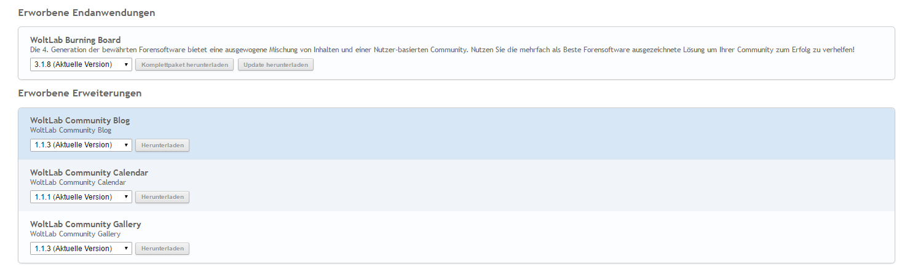Click the Erworbene Erweiterungen heading
Viewport: 910px width, 272px height.
pyautogui.click(x=80, y=93)
